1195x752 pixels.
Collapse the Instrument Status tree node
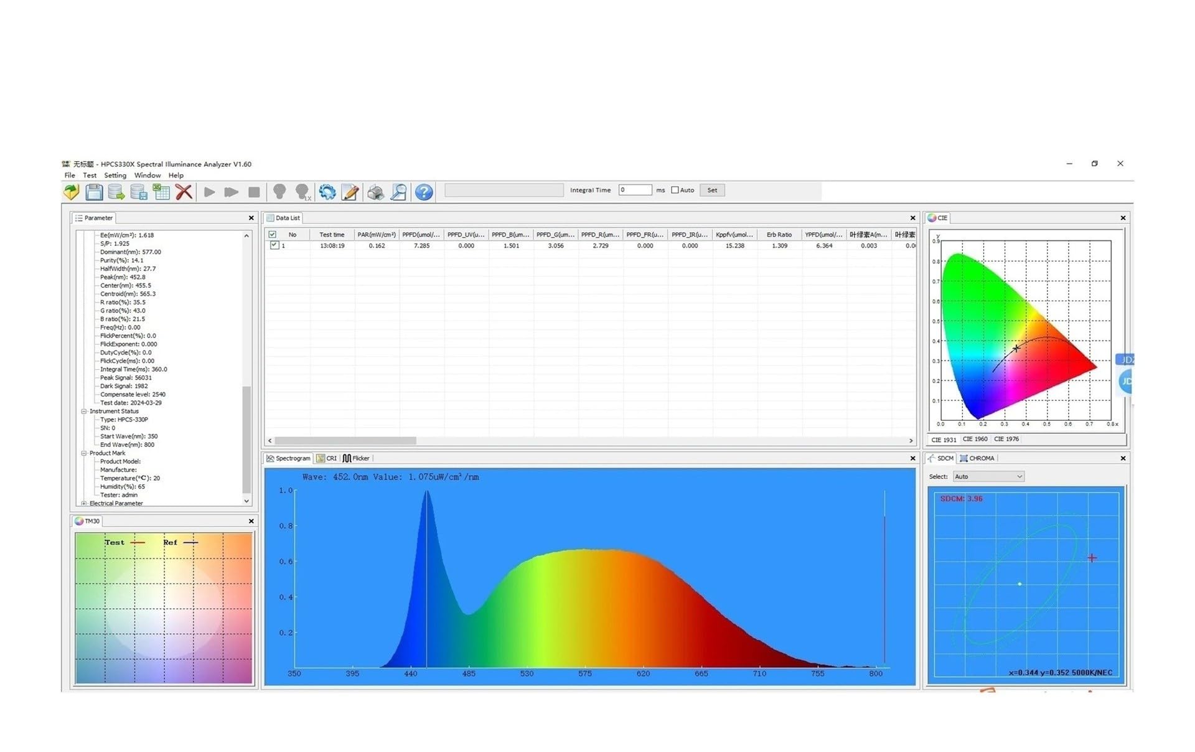[84, 411]
